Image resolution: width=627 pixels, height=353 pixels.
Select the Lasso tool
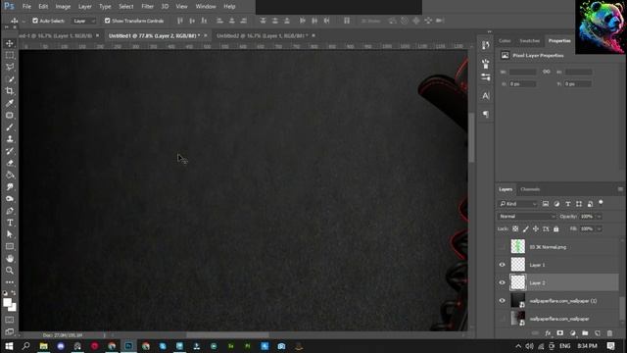click(10, 67)
